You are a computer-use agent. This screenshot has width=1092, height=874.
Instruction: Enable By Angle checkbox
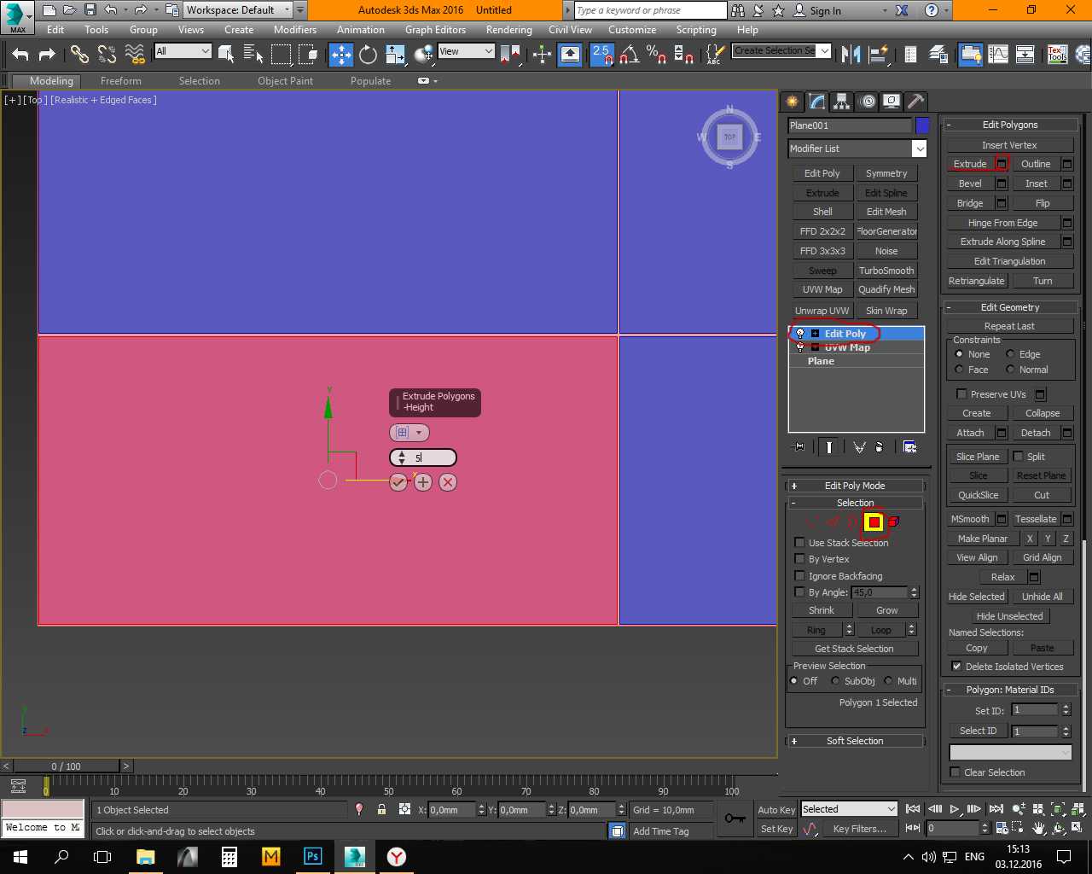[799, 591]
